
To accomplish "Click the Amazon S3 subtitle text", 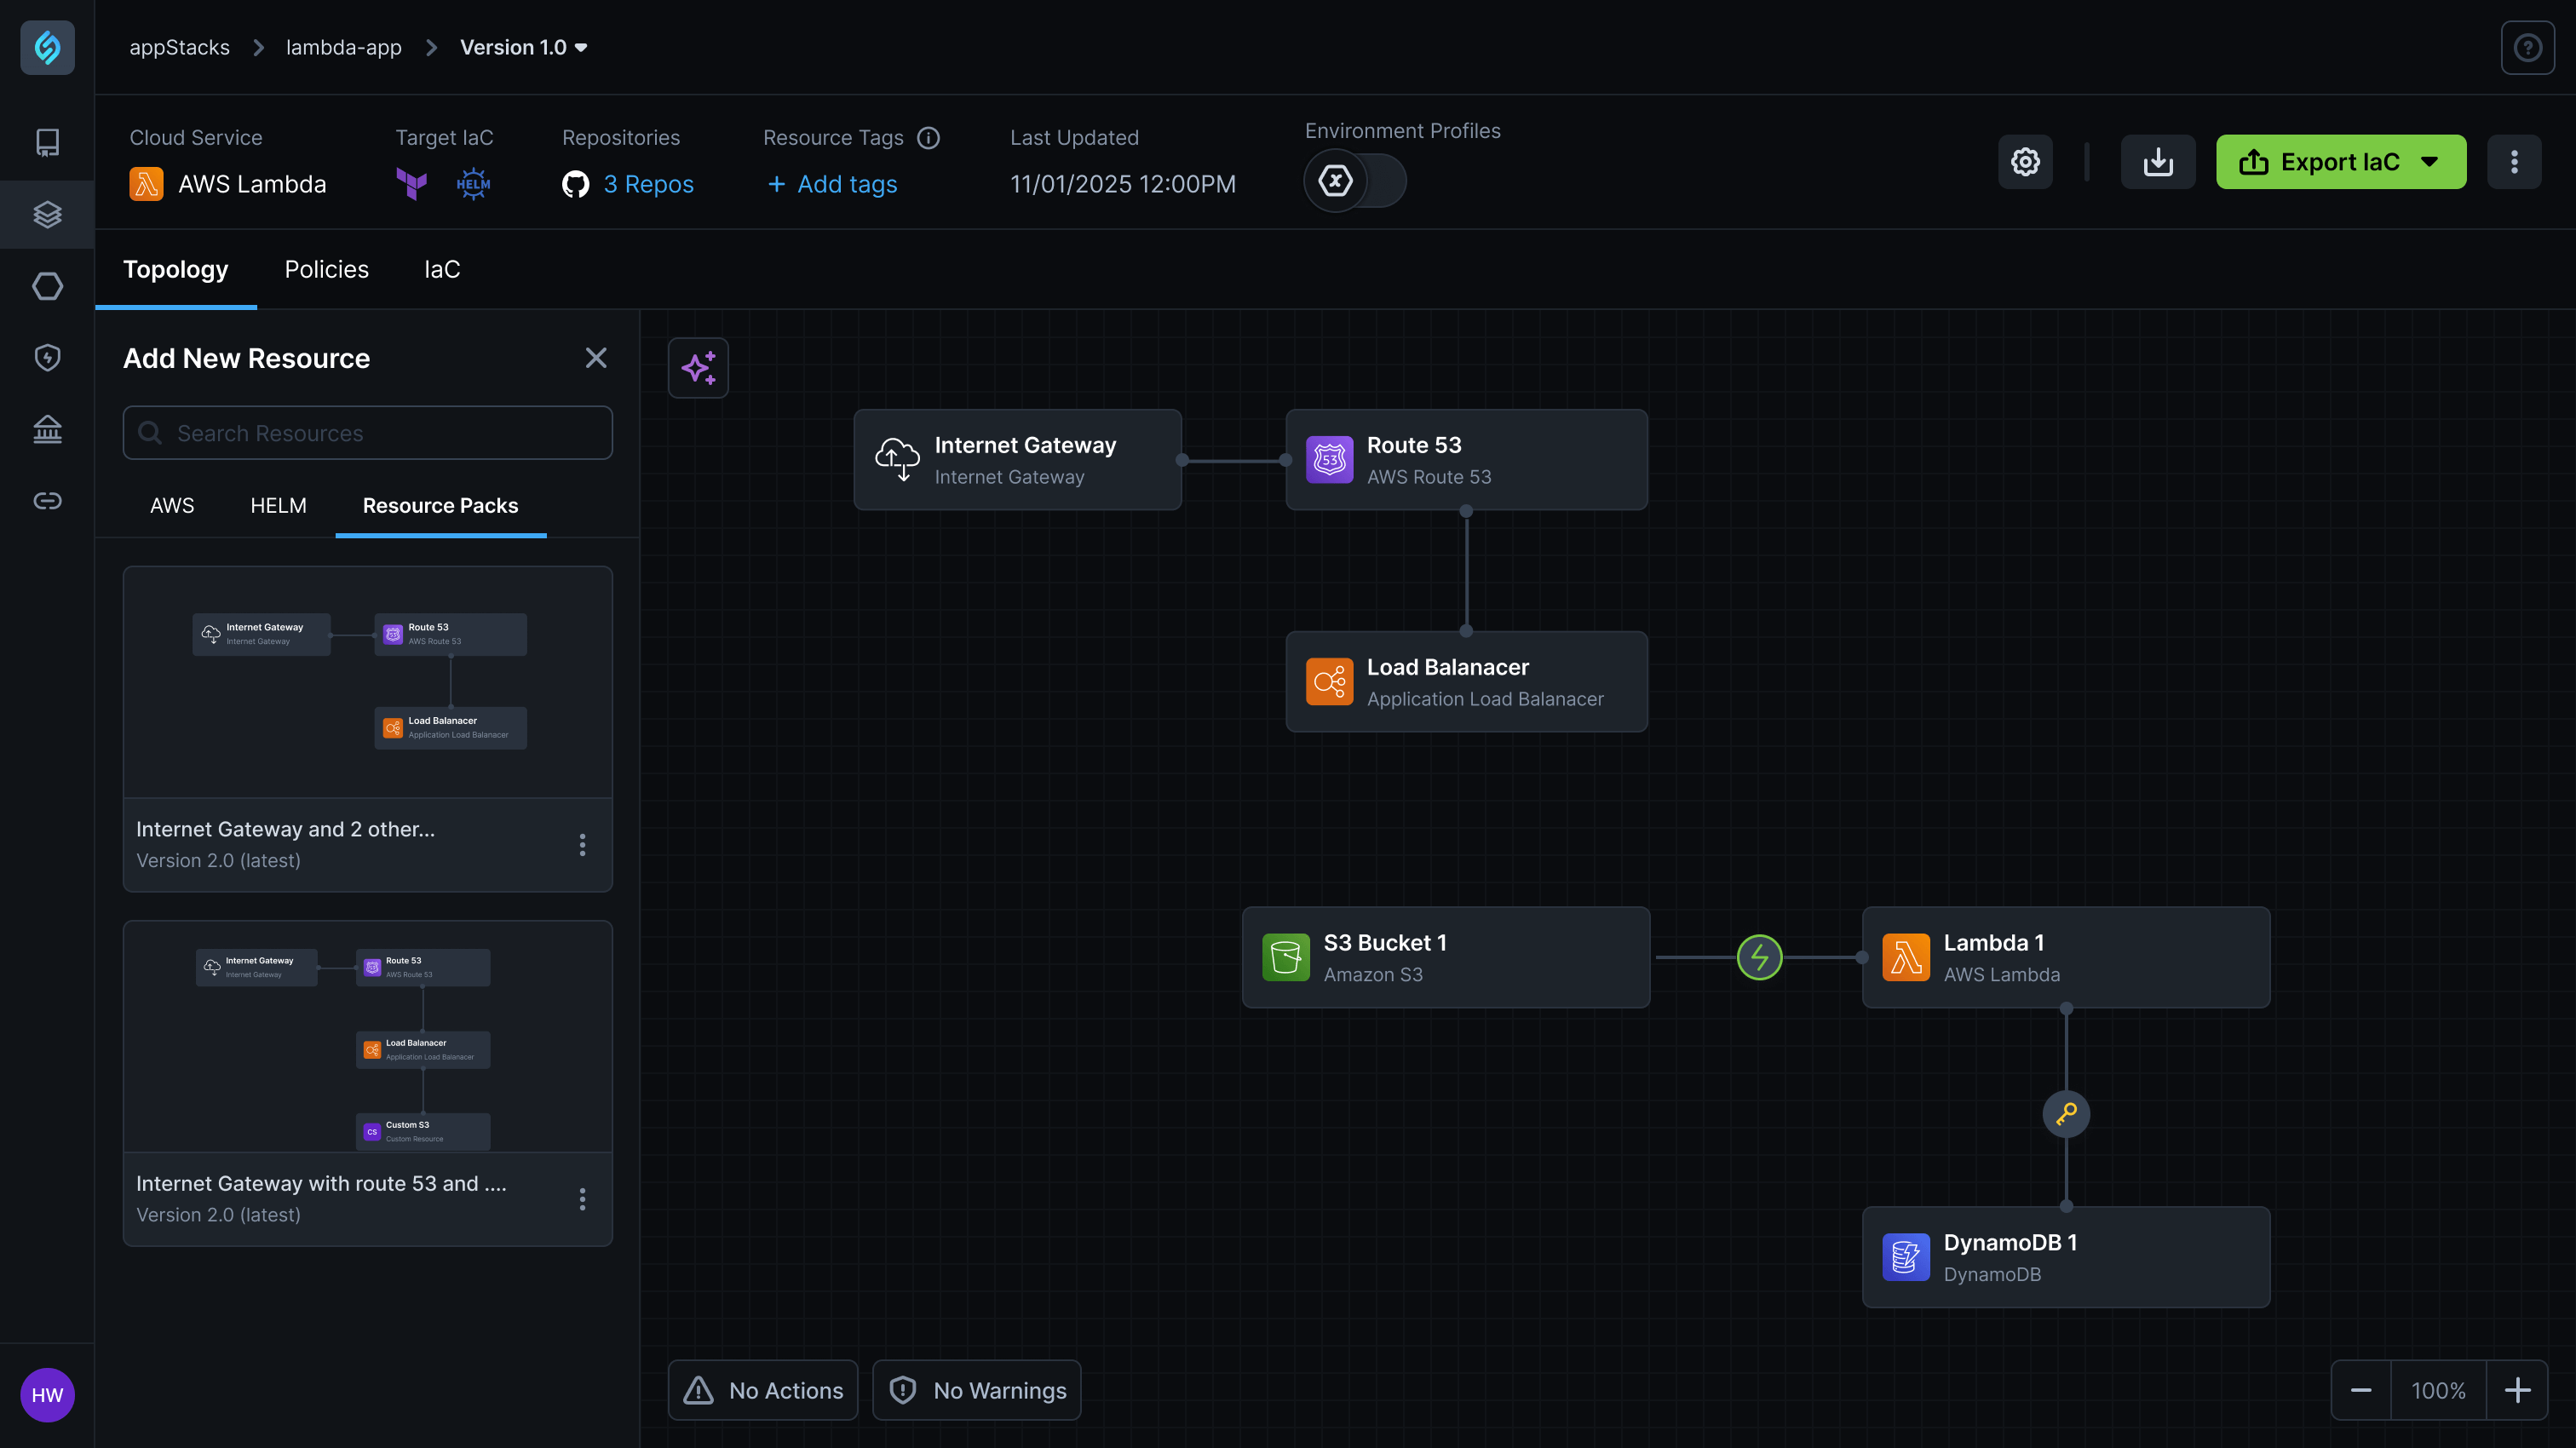I will point(1373,974).
